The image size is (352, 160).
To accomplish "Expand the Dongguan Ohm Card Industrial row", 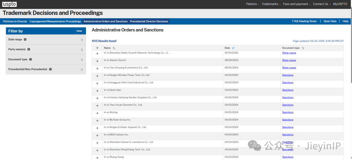I will coord(97,83).
